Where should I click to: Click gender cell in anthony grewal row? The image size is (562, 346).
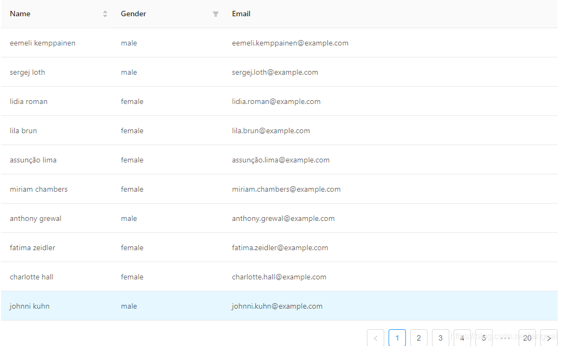(x=129, y=219)
